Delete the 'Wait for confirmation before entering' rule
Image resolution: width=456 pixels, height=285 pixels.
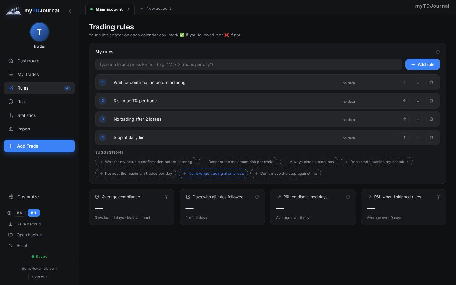coord(431,82)
